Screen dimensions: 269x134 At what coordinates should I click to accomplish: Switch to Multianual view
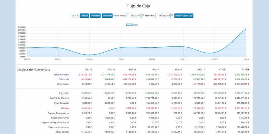coord(107,15)
